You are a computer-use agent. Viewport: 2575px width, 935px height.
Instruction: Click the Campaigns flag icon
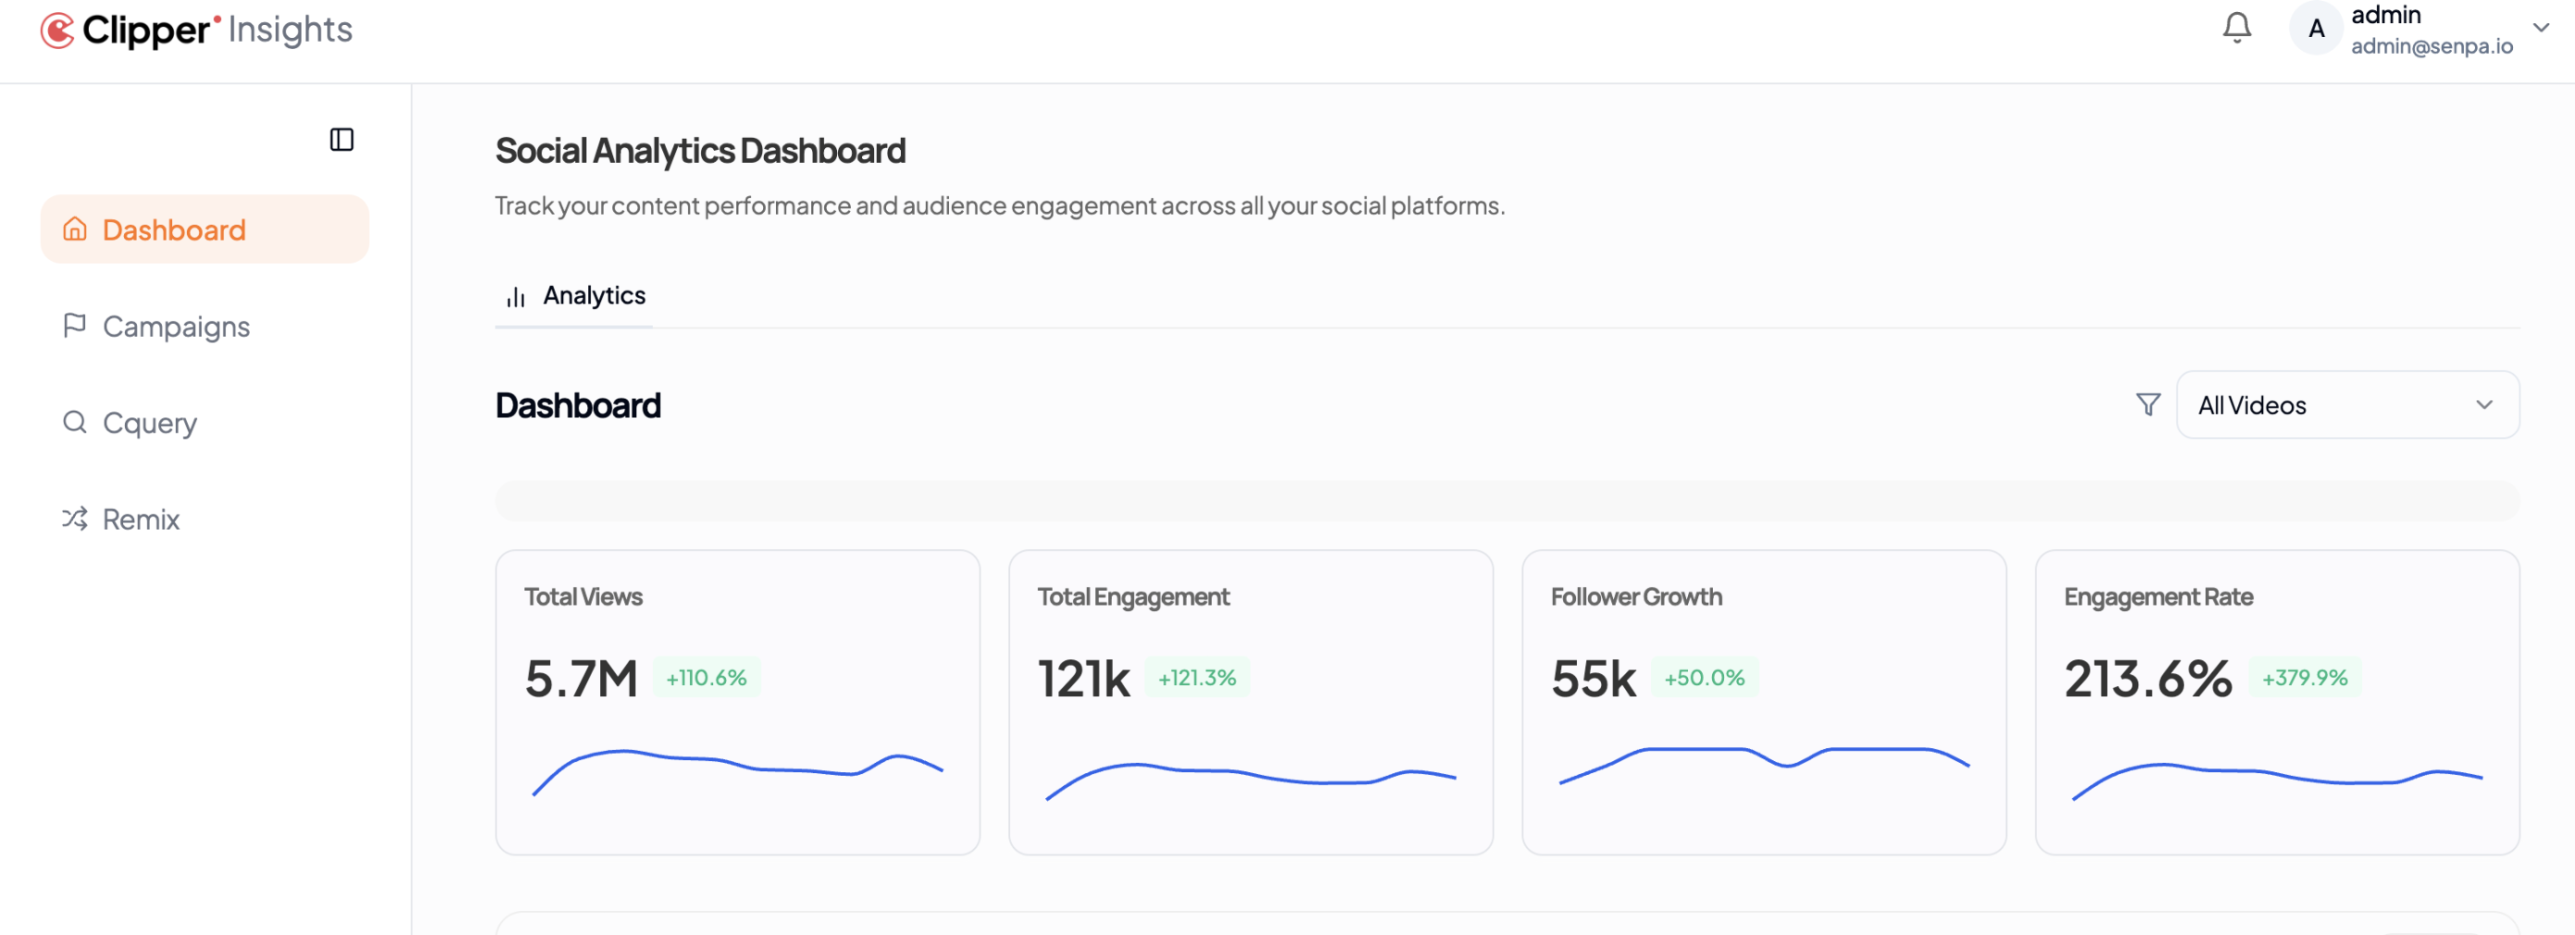pyautogui.click(x=73, y=326)
